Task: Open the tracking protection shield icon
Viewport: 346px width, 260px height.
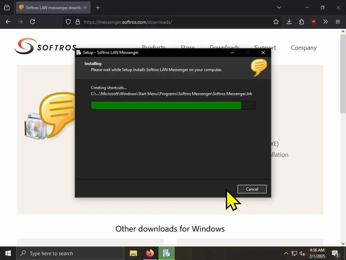Action: 68,22
